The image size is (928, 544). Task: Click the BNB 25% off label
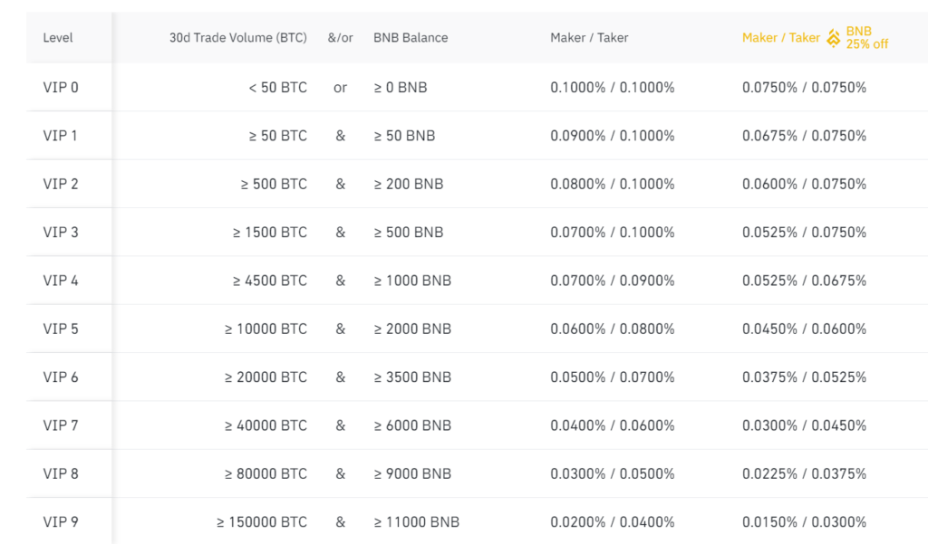click(867, 38)
